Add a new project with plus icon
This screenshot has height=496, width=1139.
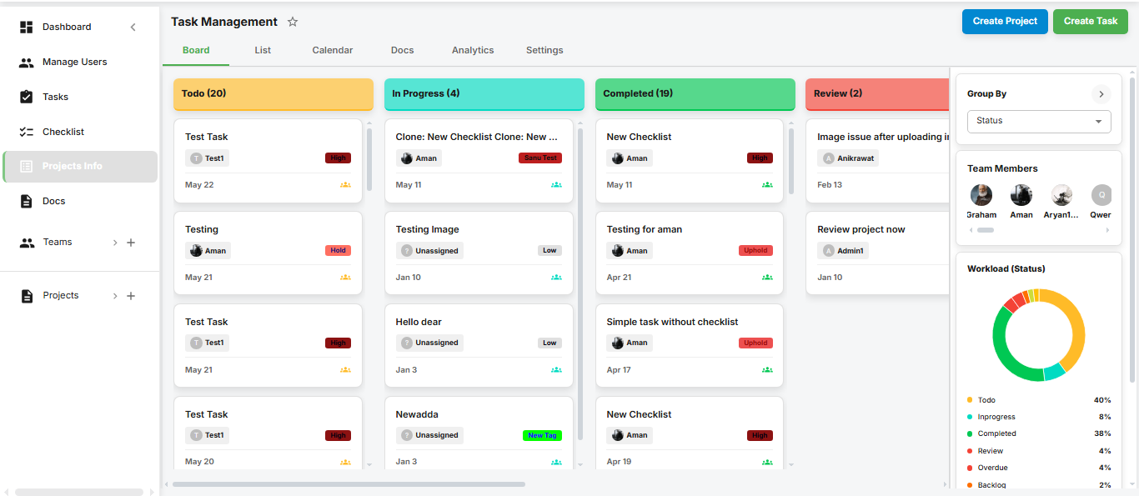131,296
